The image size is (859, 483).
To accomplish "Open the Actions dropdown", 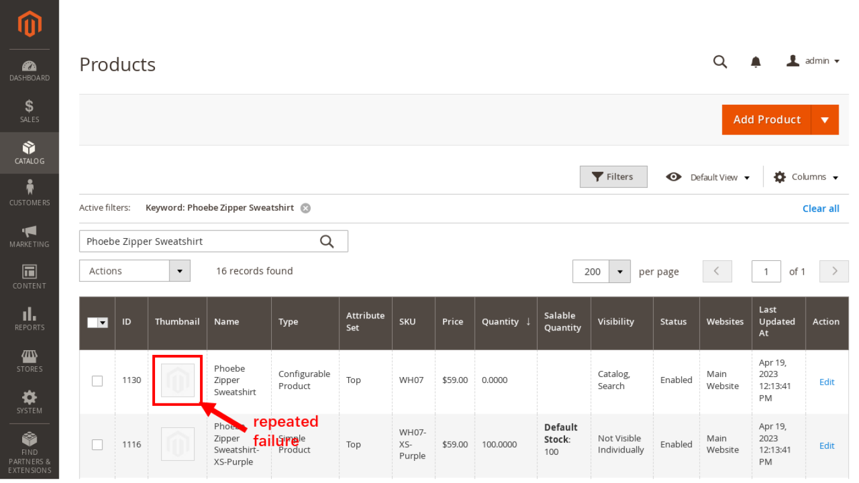I will point(135,271).
